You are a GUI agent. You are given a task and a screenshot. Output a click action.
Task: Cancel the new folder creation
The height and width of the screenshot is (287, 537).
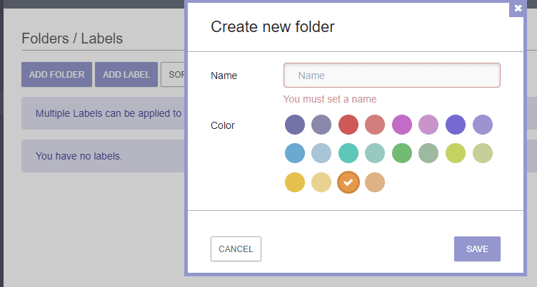[236, 249]
